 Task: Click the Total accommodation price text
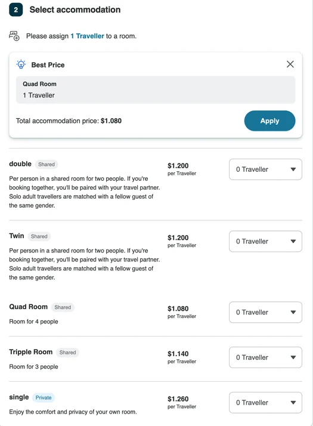pyautogui.click(x=69, y=121)
